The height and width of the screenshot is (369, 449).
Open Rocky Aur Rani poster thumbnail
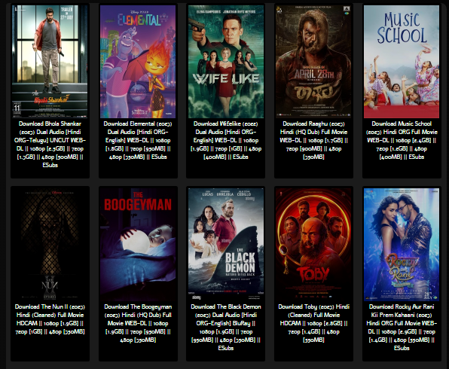(x=402, y=245)
